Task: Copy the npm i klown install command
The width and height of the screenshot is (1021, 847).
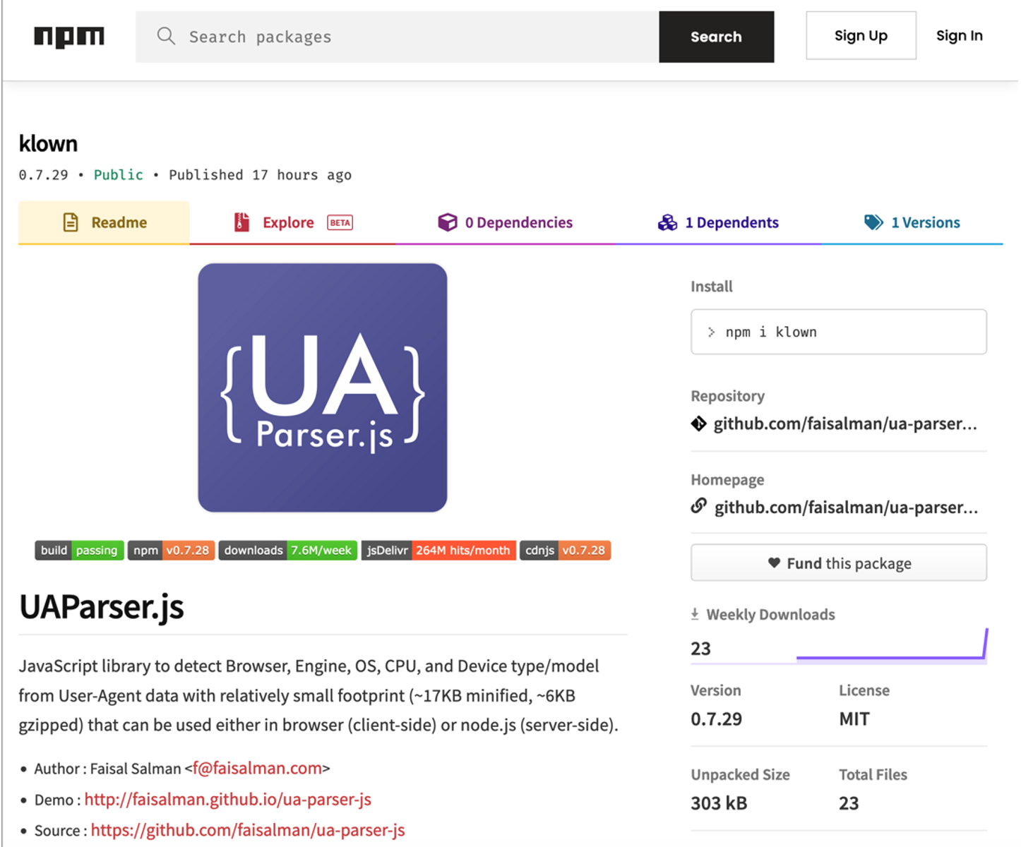Action: [839, 332]
